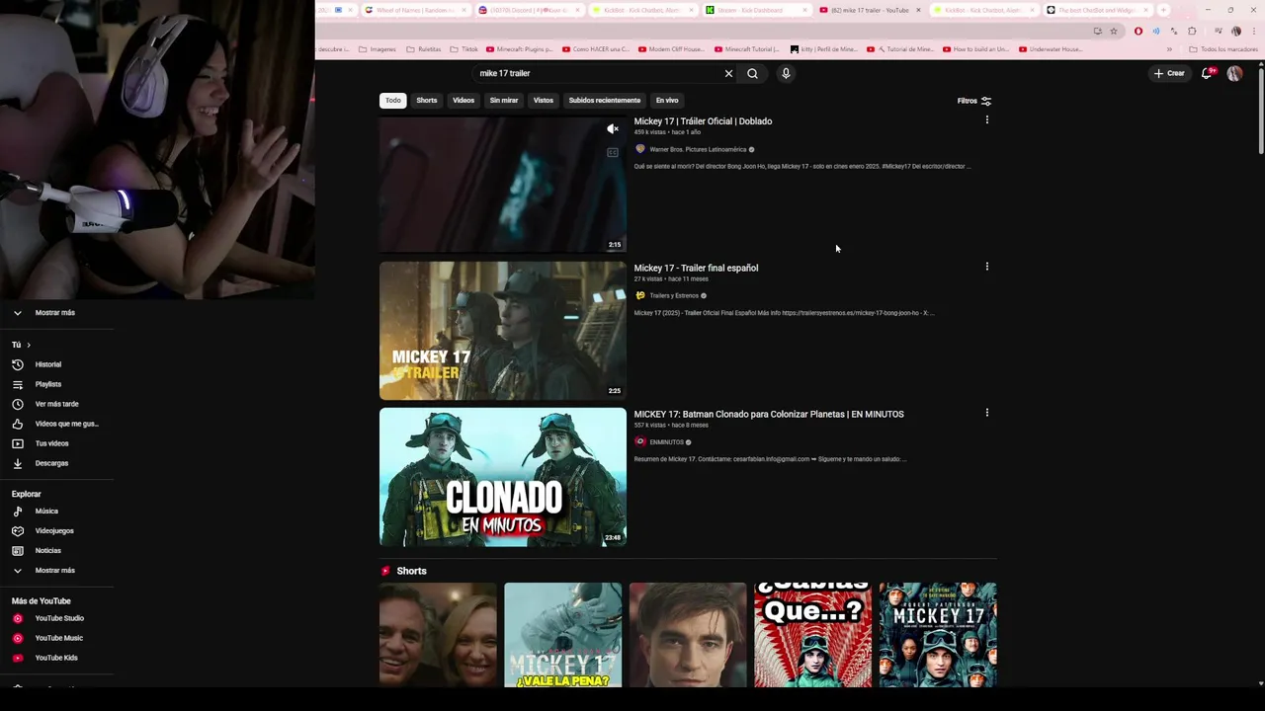Open YouTube Studio

tap(59, 618)
